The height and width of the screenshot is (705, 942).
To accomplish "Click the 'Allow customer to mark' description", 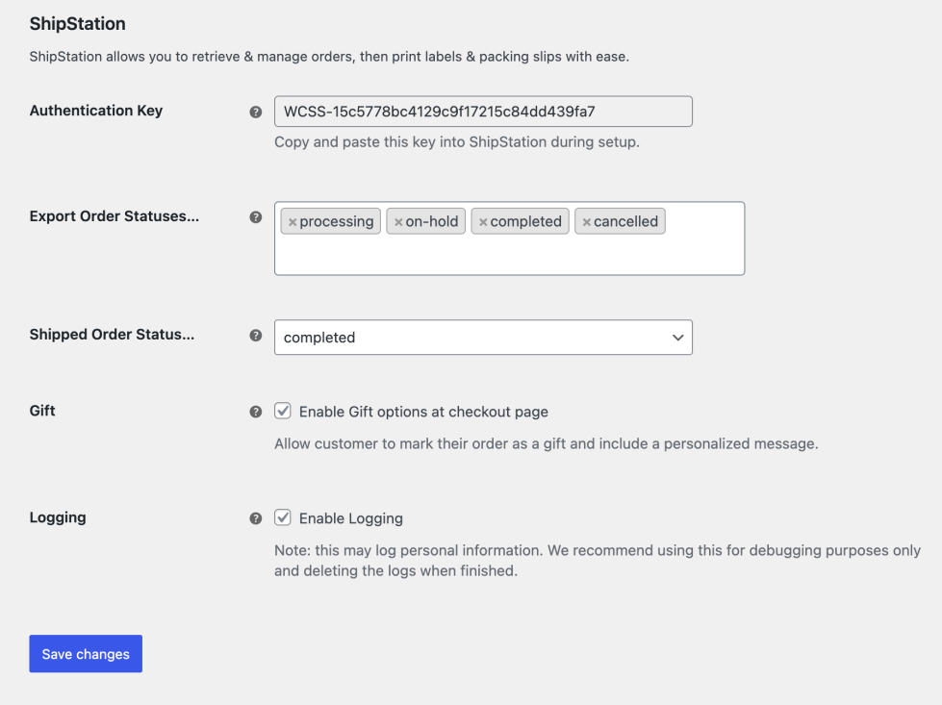I will [x=547, y=443].
